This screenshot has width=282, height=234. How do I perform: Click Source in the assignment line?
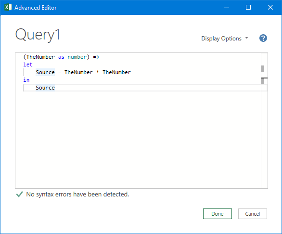click(x=45, y=72)
